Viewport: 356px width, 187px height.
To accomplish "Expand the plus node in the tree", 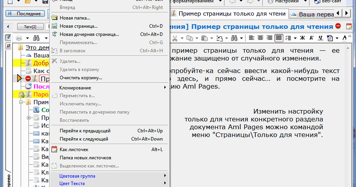I will click(29, 118).
